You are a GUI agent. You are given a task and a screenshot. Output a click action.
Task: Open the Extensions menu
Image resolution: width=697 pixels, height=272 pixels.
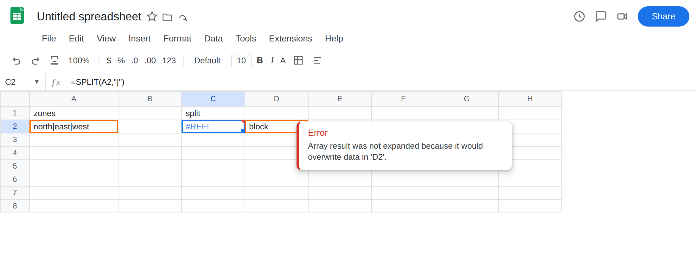[x=291, y=39]
